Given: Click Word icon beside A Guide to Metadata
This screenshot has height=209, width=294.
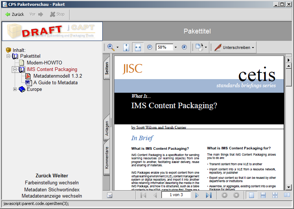Looking at the screenshot, I should tap(28, 83).
